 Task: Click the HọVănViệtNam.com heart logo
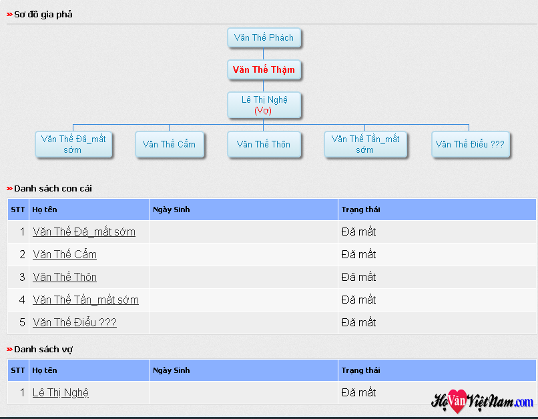click(x=482, y=401)
